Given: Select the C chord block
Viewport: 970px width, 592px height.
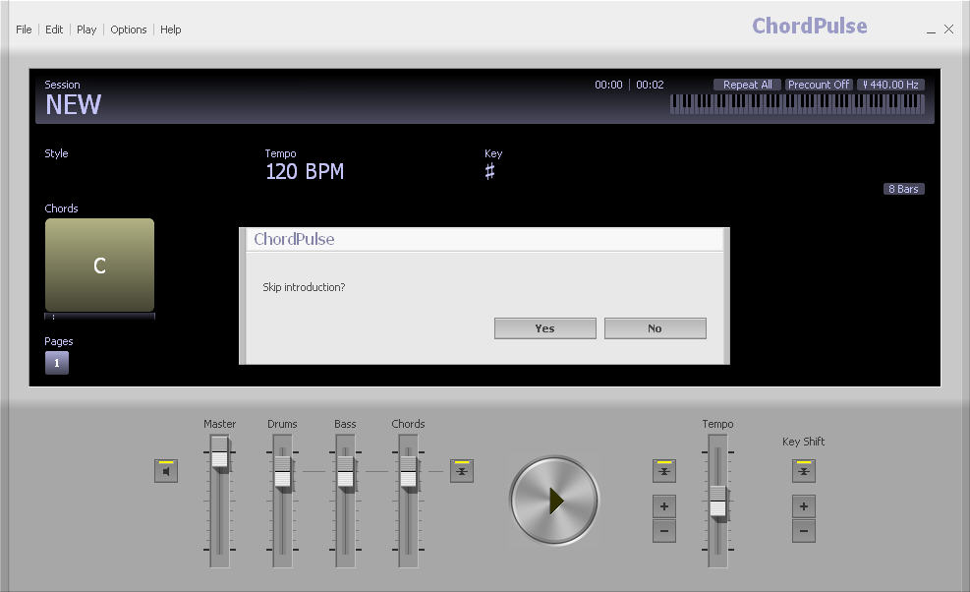Looking at the screenshot, I should (99, 266).
